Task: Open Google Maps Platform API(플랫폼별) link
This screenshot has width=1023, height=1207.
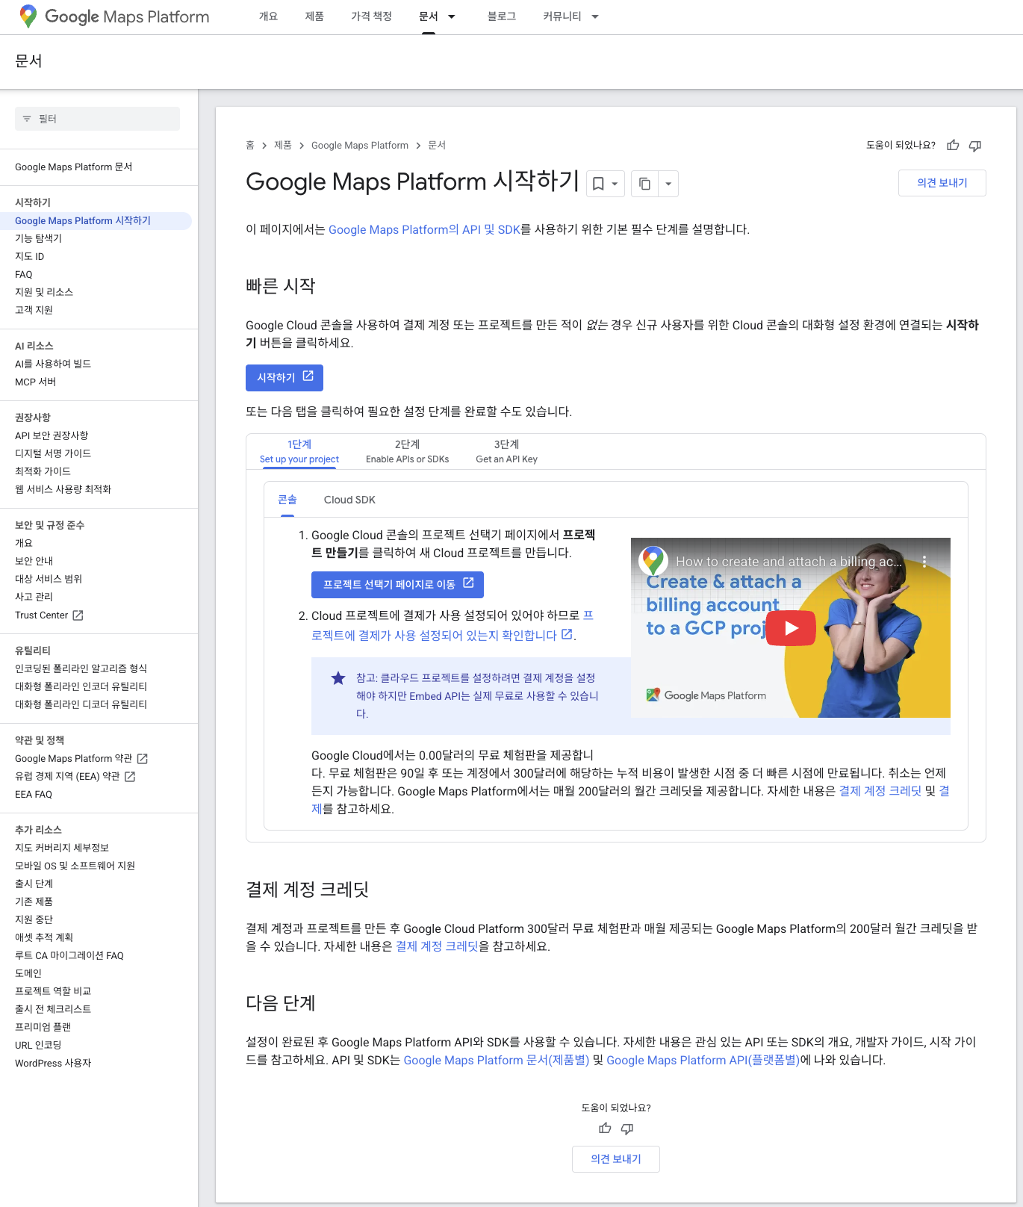Action: tap(703, 1061)
